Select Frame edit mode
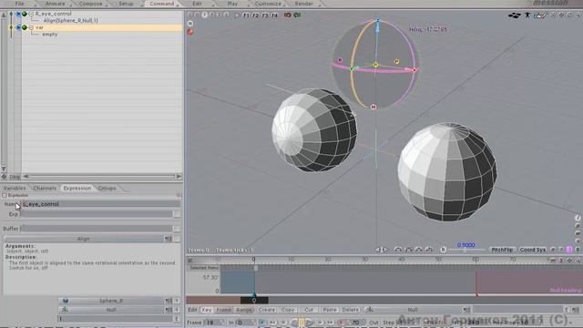The height and width of the screenshot is (328, 583). coord(223,310)
